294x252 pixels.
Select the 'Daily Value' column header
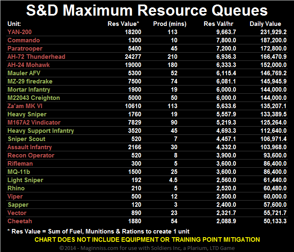265,24
